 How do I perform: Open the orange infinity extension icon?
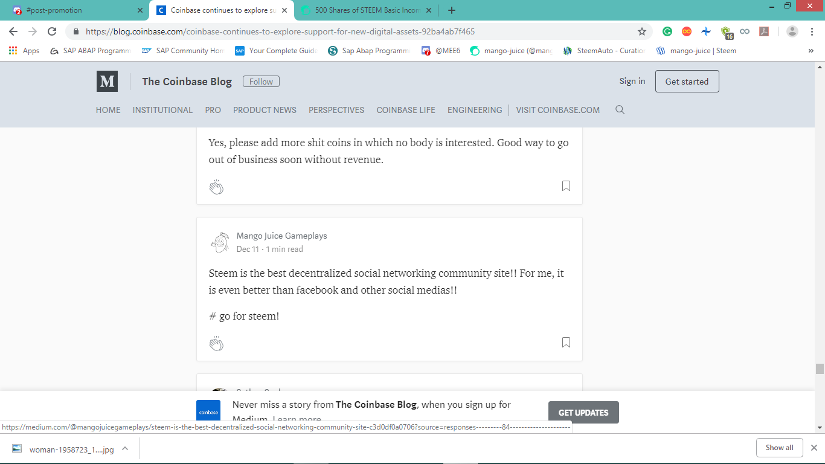pos(687,31)
